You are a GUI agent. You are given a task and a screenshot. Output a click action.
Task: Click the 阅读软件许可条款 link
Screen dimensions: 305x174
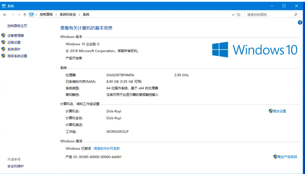click(107, 148)
